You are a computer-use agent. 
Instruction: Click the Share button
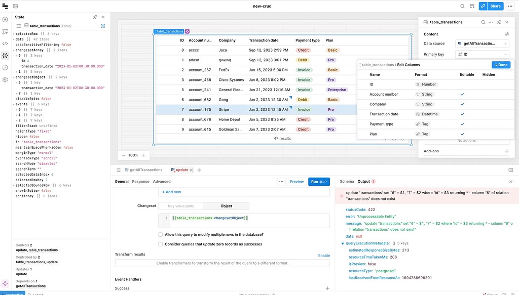pyautogui.click(x=496, y=6)
